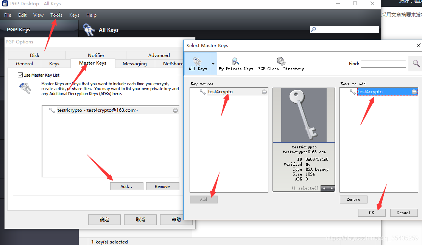
Task: Switch to the General tab
Action: click(25, 63)
